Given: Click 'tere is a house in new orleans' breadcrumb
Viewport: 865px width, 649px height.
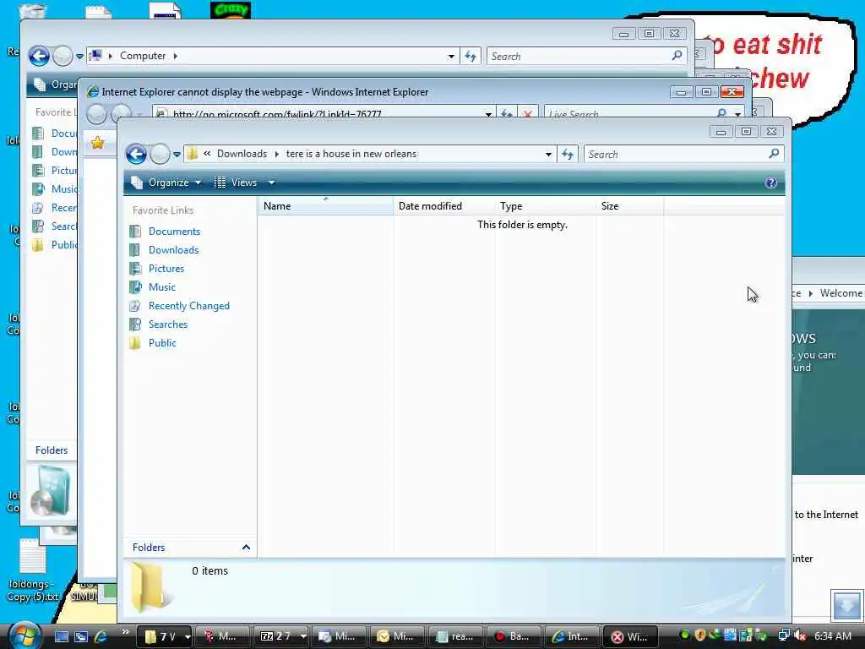Looking at the screenshot, I should 351,154.
